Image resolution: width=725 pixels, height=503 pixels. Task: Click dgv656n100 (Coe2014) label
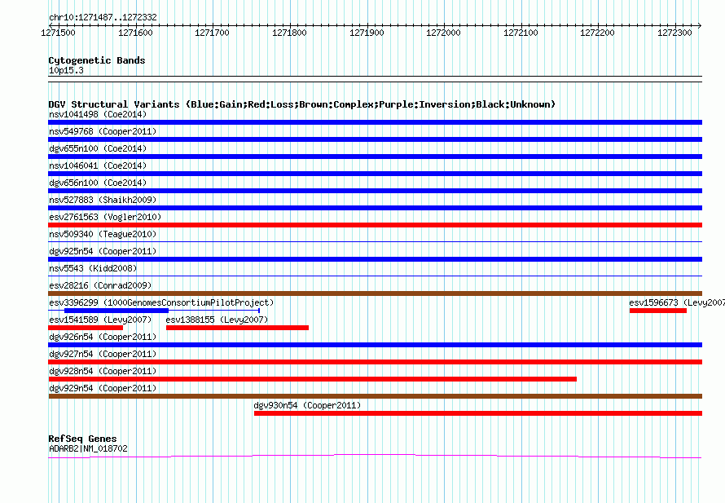(x=98, y=183)
